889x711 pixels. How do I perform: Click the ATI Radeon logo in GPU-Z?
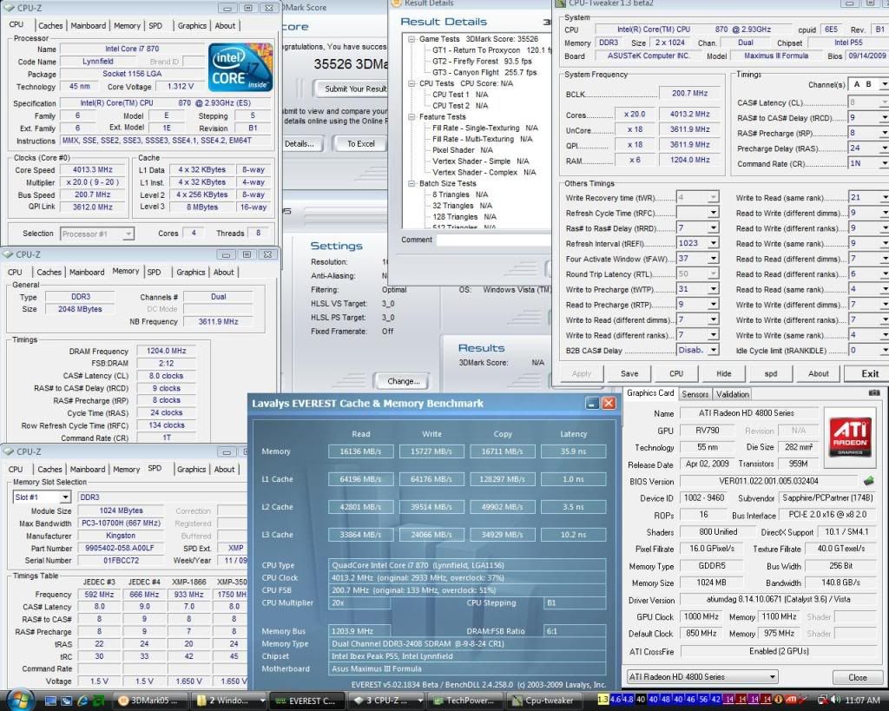850,438
